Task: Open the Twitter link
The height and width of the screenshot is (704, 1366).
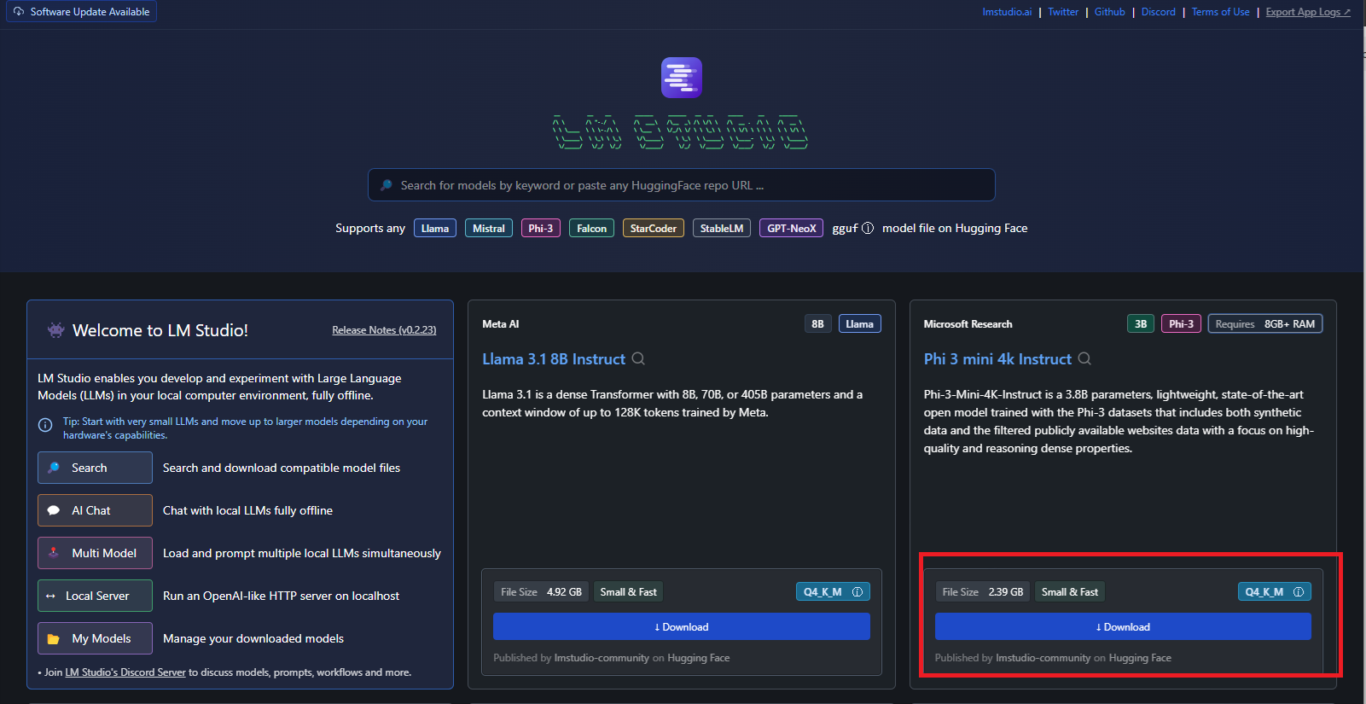Action: click(1063, 12)
